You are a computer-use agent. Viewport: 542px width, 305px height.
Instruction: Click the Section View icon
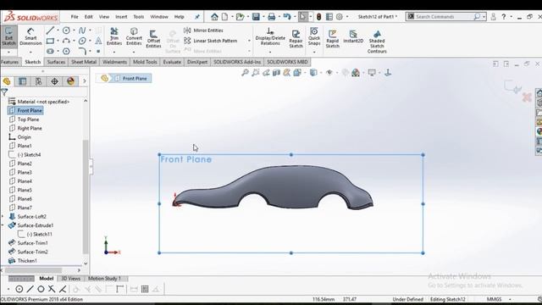[276, 73]
